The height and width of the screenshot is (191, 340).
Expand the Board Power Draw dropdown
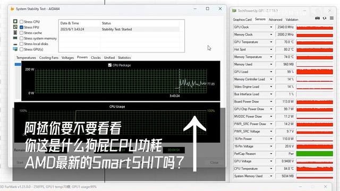[271, 101]
